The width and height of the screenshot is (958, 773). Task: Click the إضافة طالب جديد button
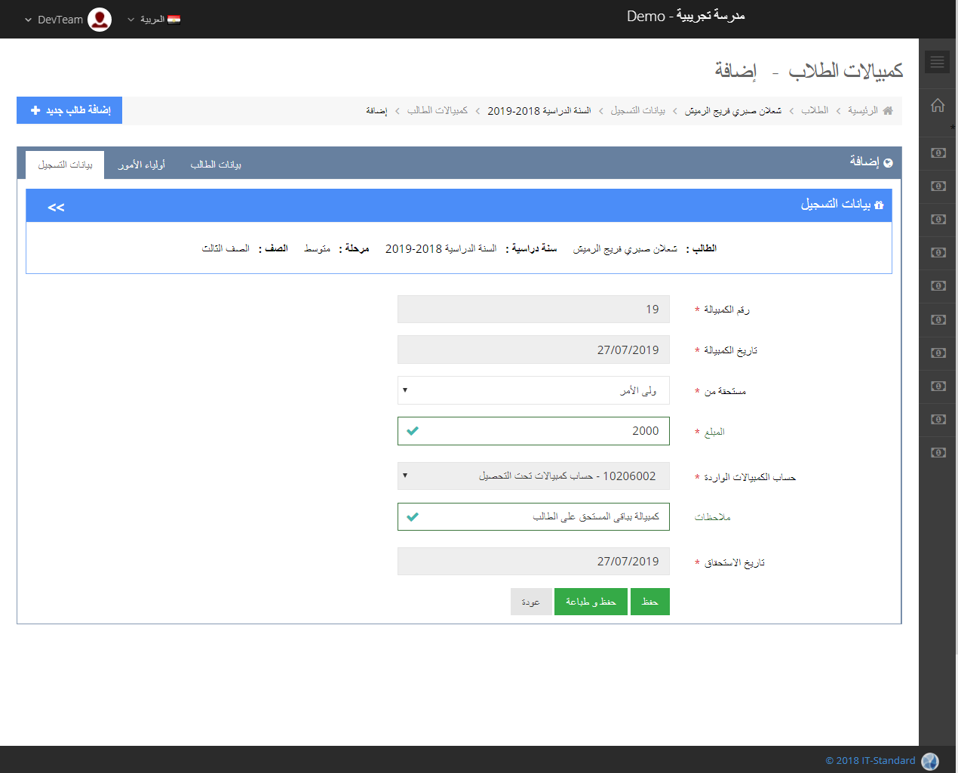coord(69,110)
